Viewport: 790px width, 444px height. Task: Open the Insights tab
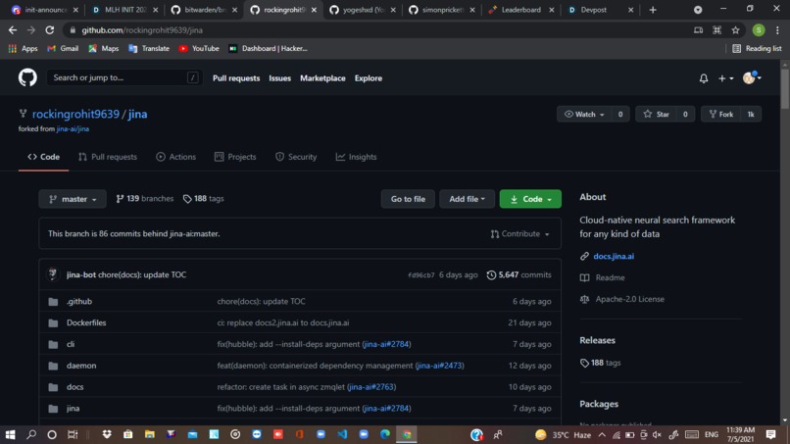point(356,157)
